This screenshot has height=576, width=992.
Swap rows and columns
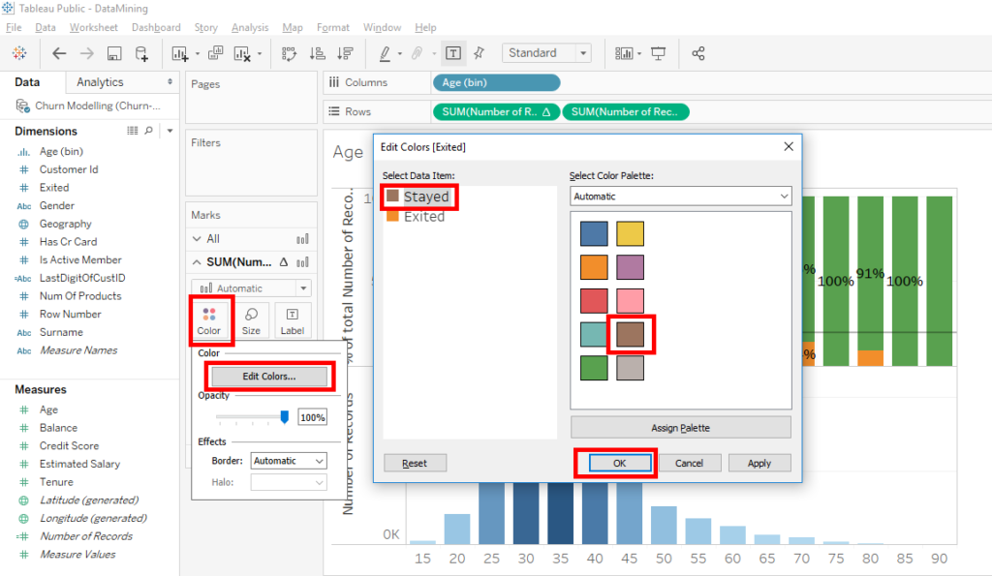[x=288, y=53]
